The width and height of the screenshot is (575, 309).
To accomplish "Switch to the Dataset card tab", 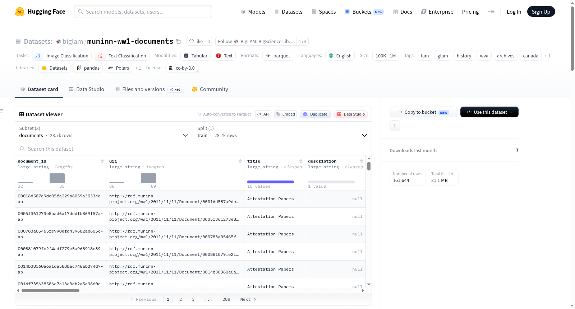I will (39, 89).
